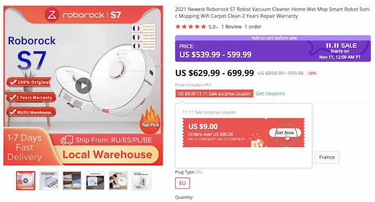375x202 pixels.
Task: Open the Get coupons link
Action: click(x=270, y=93)
